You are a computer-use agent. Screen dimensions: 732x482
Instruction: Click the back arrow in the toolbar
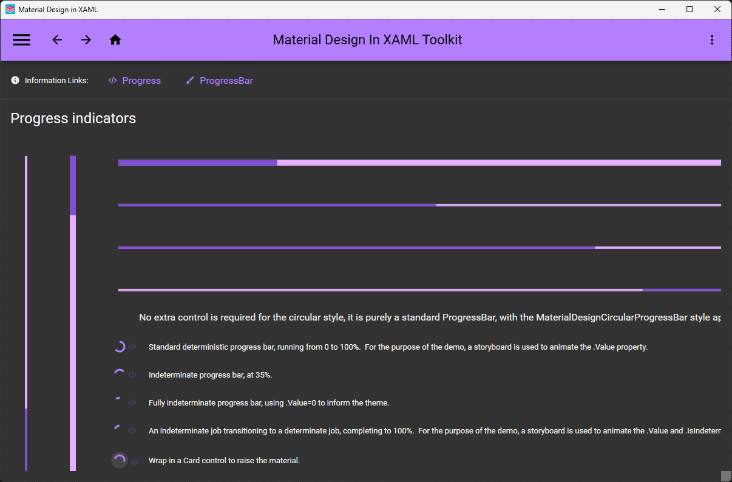click(x=57, y=40)
